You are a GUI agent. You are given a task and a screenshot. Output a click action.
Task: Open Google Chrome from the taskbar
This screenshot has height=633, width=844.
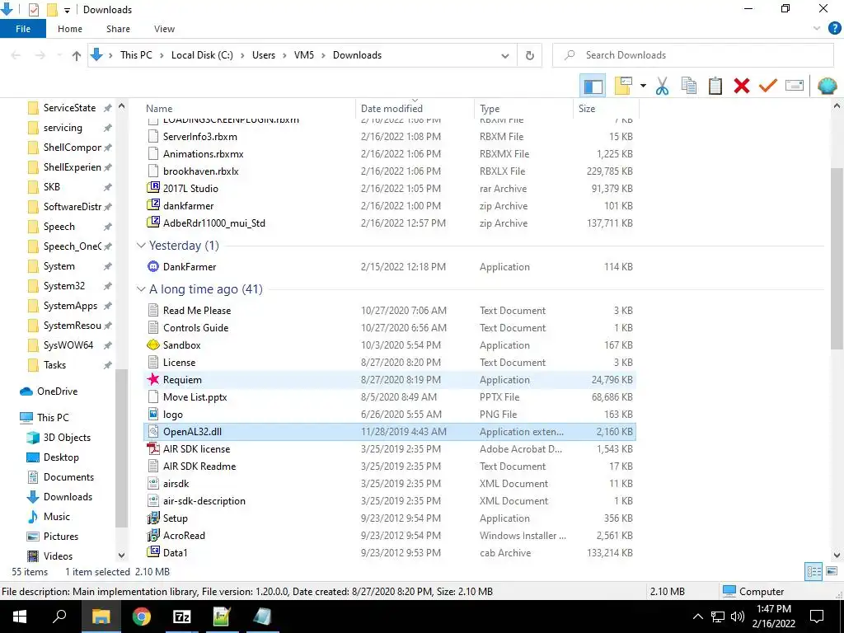[142, 617]
